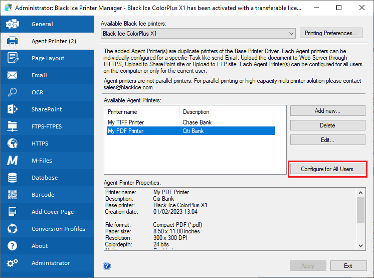Screen dimensions: 374x278
Task: Open help with blue question mark icon
Action: pos(107,266)
